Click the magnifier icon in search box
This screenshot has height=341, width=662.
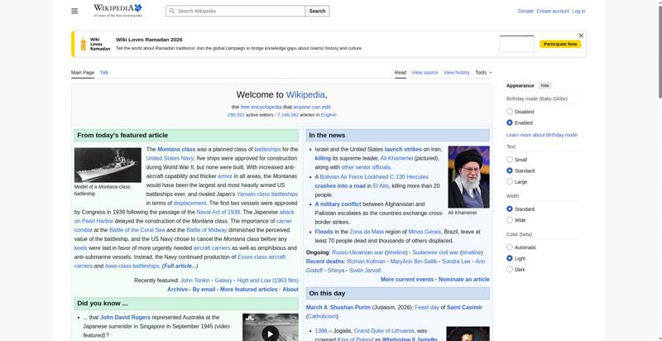171,11
